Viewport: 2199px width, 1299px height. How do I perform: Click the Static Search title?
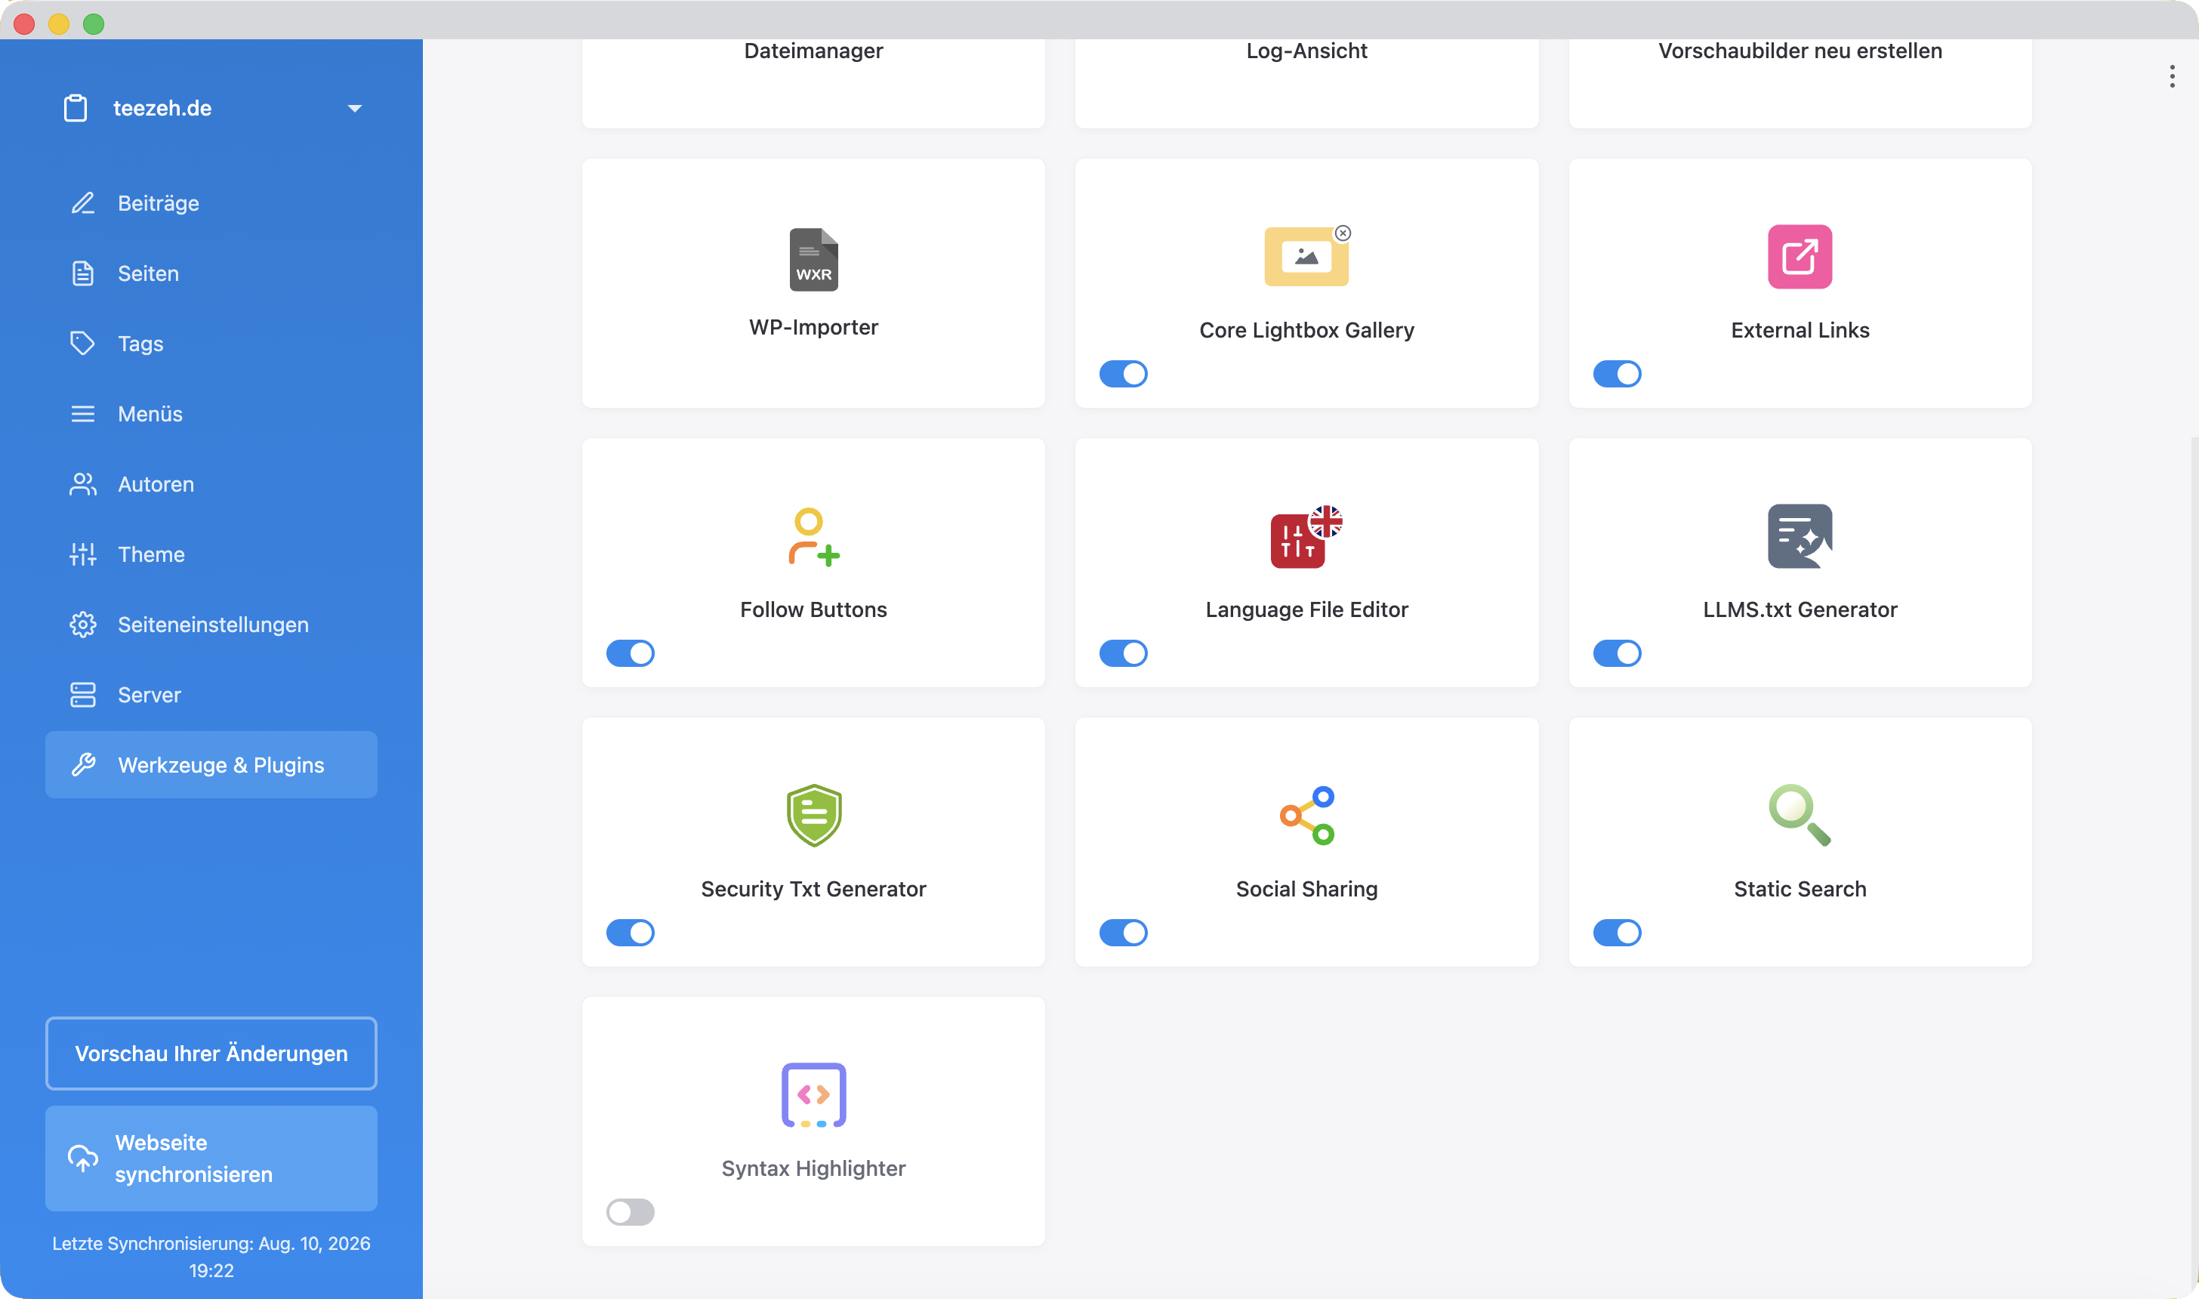click(1800, 888)
